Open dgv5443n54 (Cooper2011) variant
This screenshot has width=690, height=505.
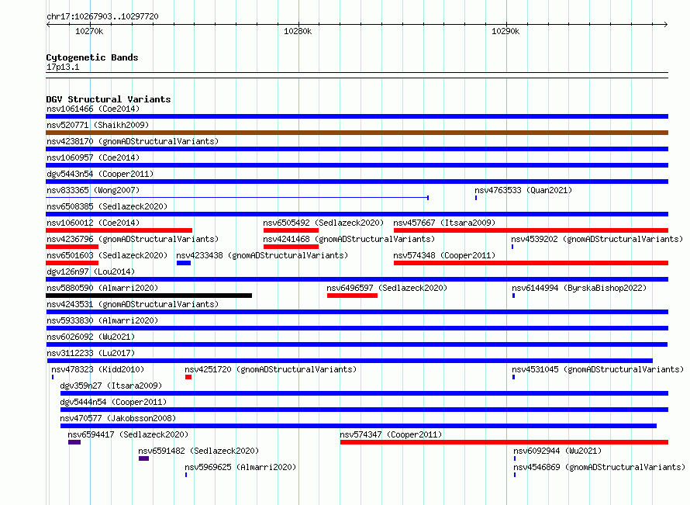click(x=100, y=174)
